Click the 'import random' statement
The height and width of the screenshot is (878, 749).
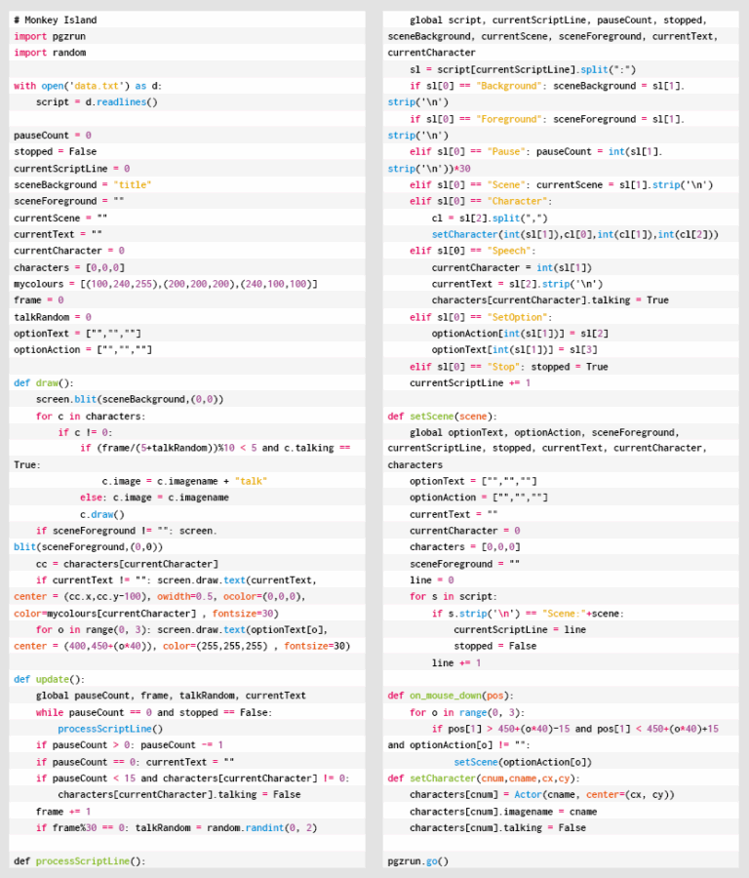(50, 53)
